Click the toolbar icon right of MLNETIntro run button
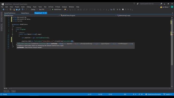Screen dimensions: 174x98 (65, 10)
